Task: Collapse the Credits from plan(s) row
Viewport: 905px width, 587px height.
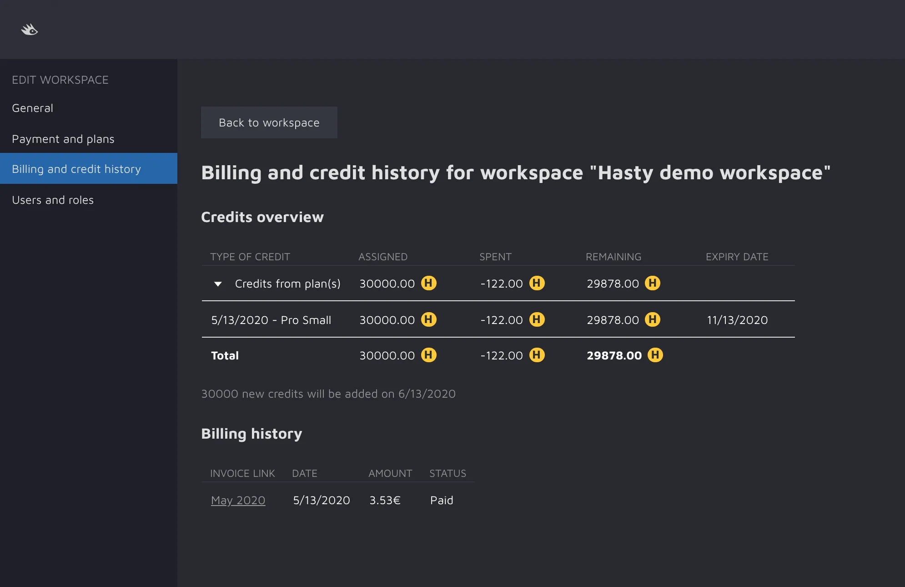Action: point(218,284)
